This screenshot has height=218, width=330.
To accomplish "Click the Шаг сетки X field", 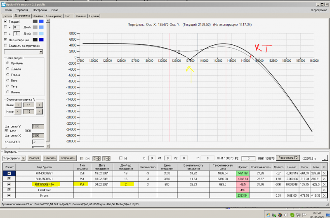I will click(38, 136).
